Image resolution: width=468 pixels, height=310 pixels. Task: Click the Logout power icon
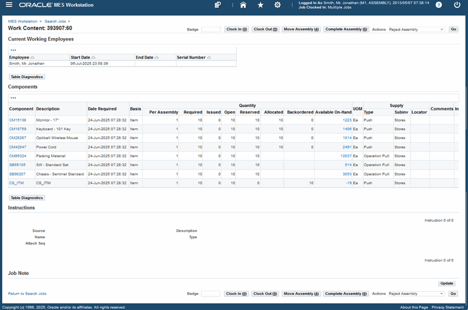[457, 5]
